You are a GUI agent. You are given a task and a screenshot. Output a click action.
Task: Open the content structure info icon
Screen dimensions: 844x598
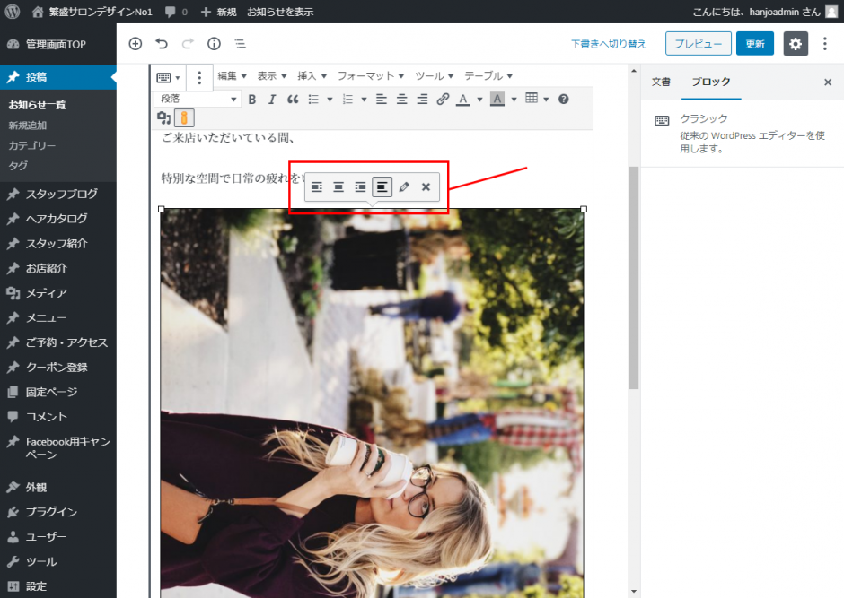coord(214,43)
